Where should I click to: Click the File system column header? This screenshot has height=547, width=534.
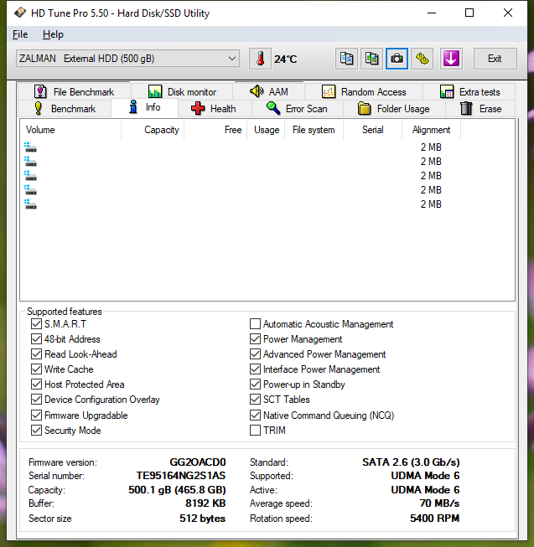(x=314, y=130)
